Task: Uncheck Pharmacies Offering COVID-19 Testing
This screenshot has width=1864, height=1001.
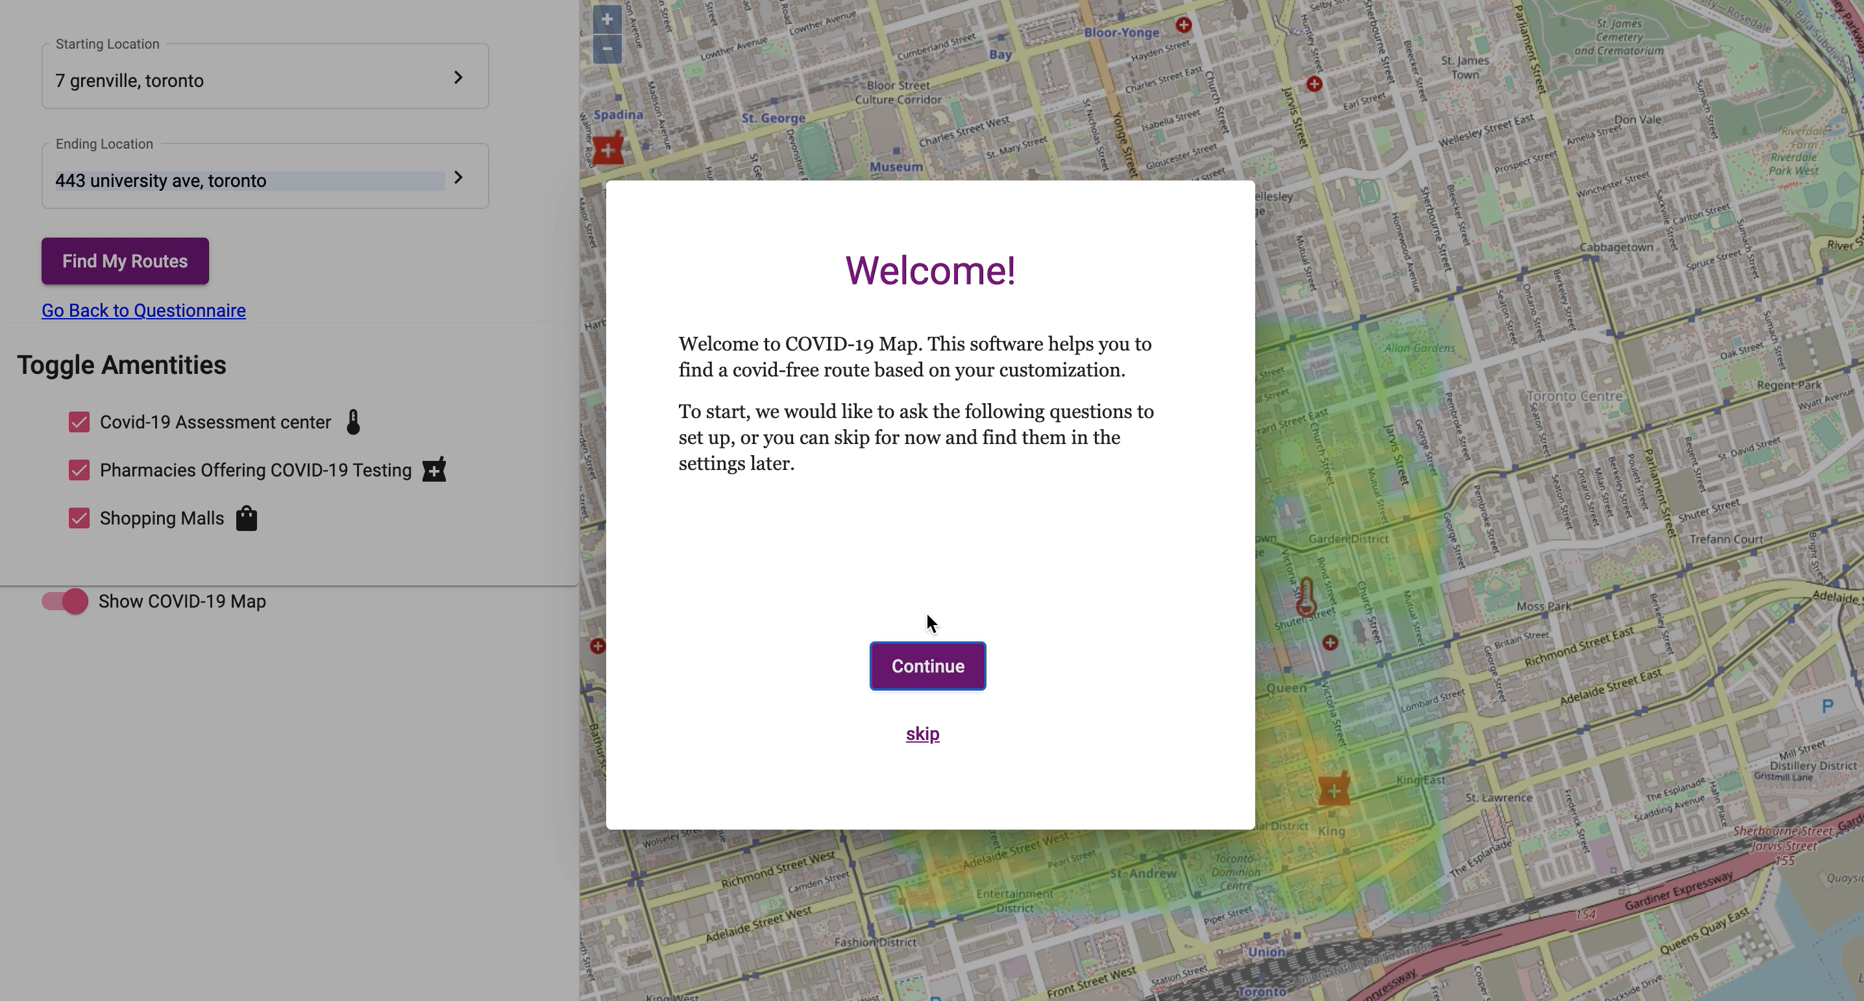Action: (x=79, y=471)
